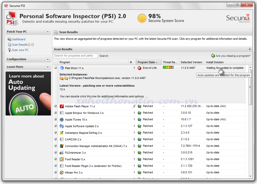This screenshot has width=257, height=184.
Task: Click the Hitman Pro 3.x icon
Action: point(62,173)
